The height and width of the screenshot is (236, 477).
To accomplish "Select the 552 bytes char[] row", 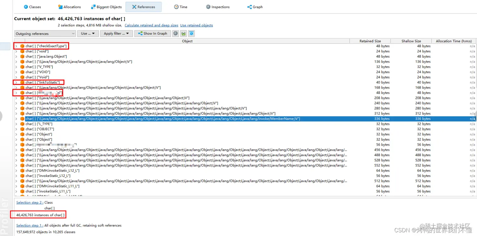I will (x=245, y=165).
